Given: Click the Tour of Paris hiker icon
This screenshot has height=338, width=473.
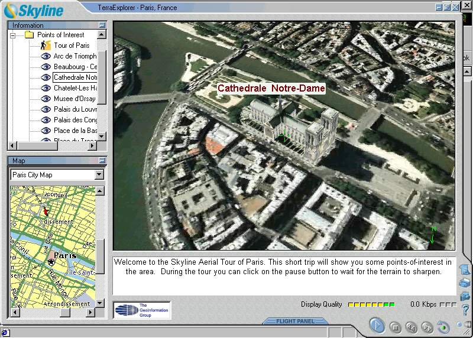Looking at the screenshot, I should (x=46, y=45).
